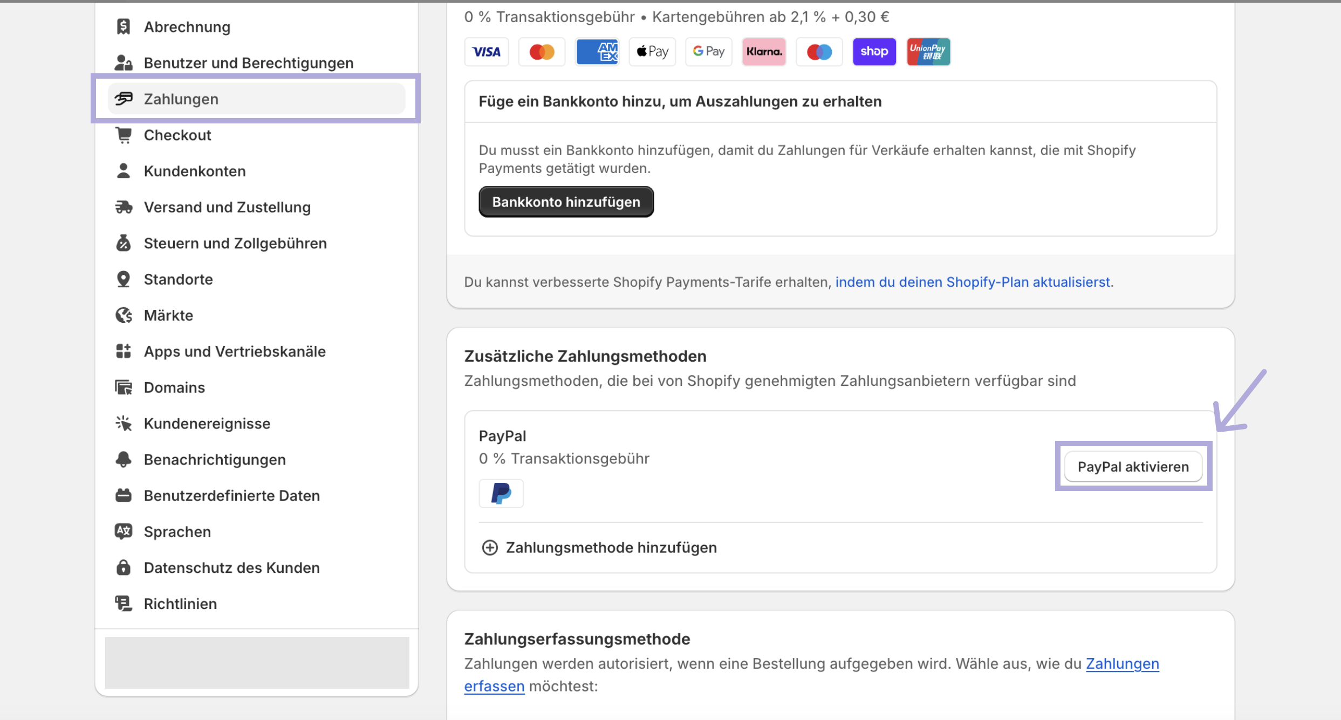1341x720 pixels.
Task: Open Sprachen settings
Action: 257,531
